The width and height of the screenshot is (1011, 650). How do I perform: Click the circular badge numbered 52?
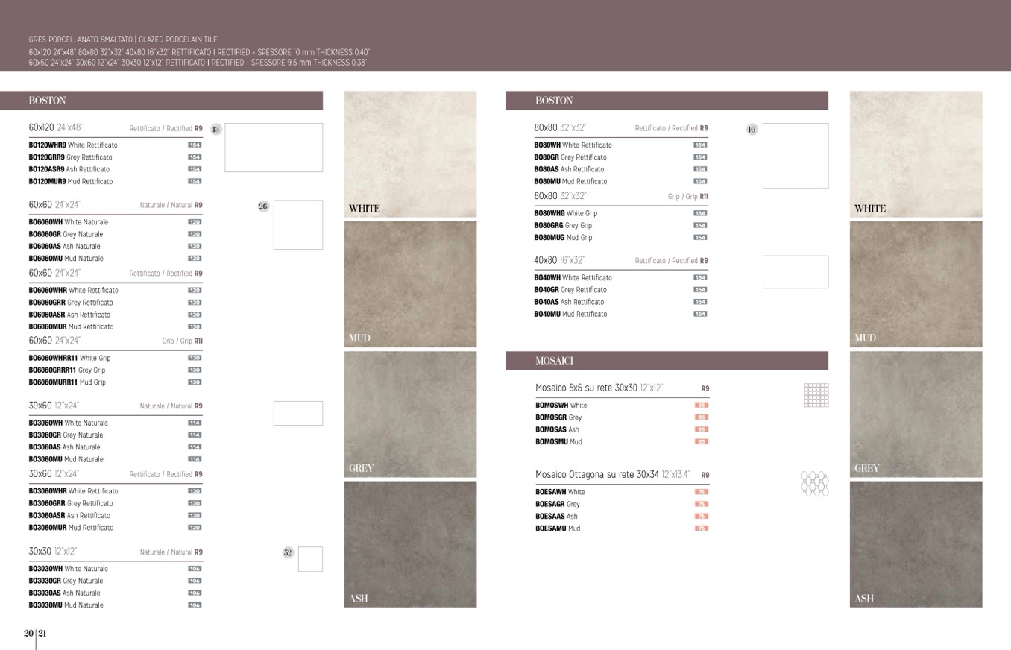[288, 552]
